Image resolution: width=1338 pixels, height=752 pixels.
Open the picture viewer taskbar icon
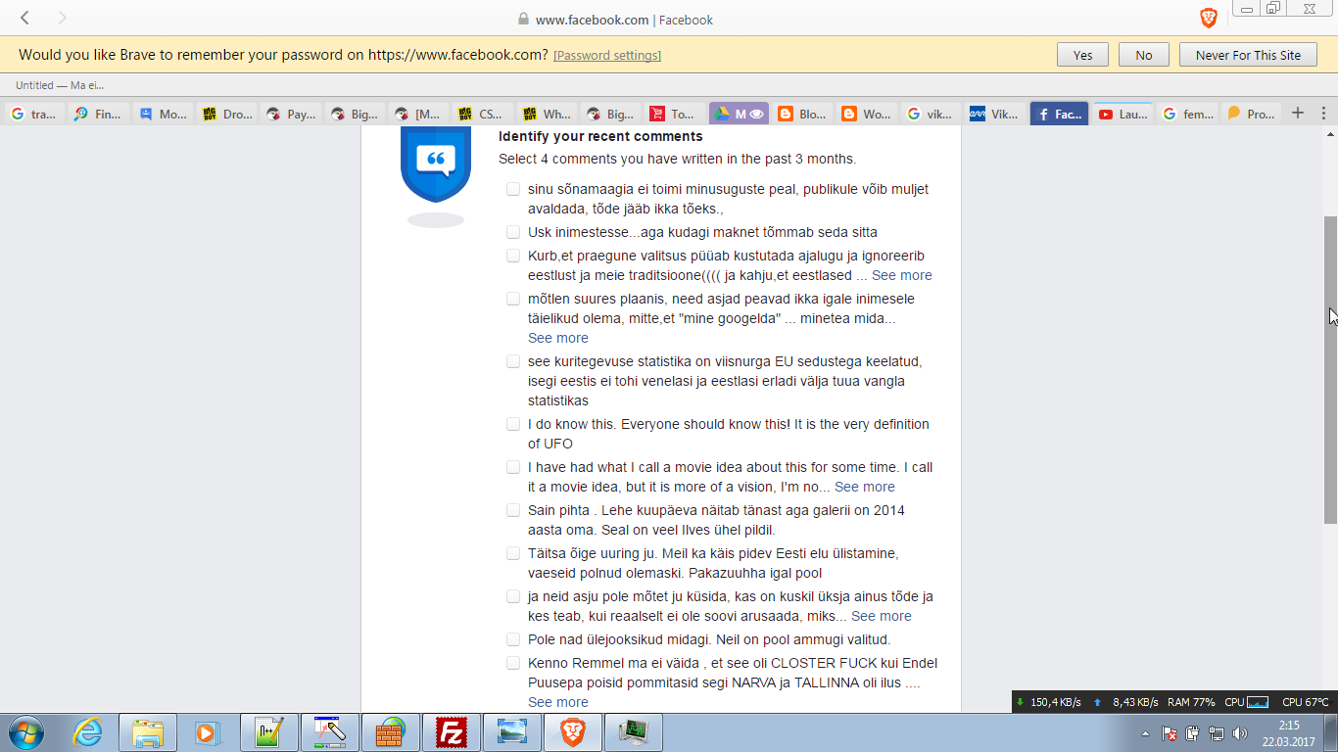click(511, 732)
